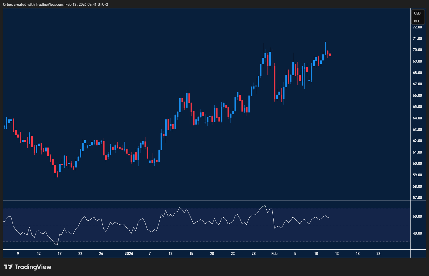
Task: Click the 15 date label on time axis
Action: (x=191, y=254)
